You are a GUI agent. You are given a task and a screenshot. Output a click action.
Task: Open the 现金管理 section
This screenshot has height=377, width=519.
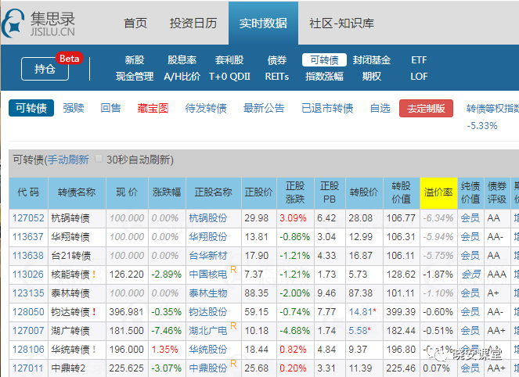pos(135,77)
